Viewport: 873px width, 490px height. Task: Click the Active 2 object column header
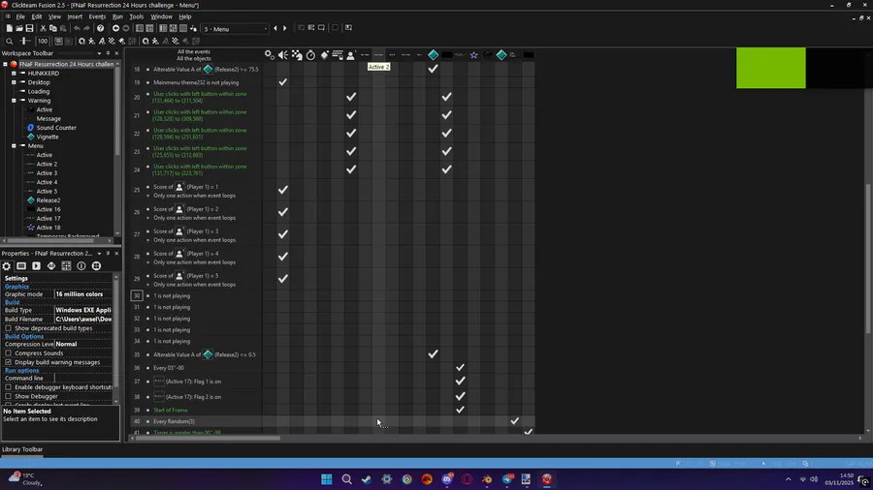tap(378, 54)
